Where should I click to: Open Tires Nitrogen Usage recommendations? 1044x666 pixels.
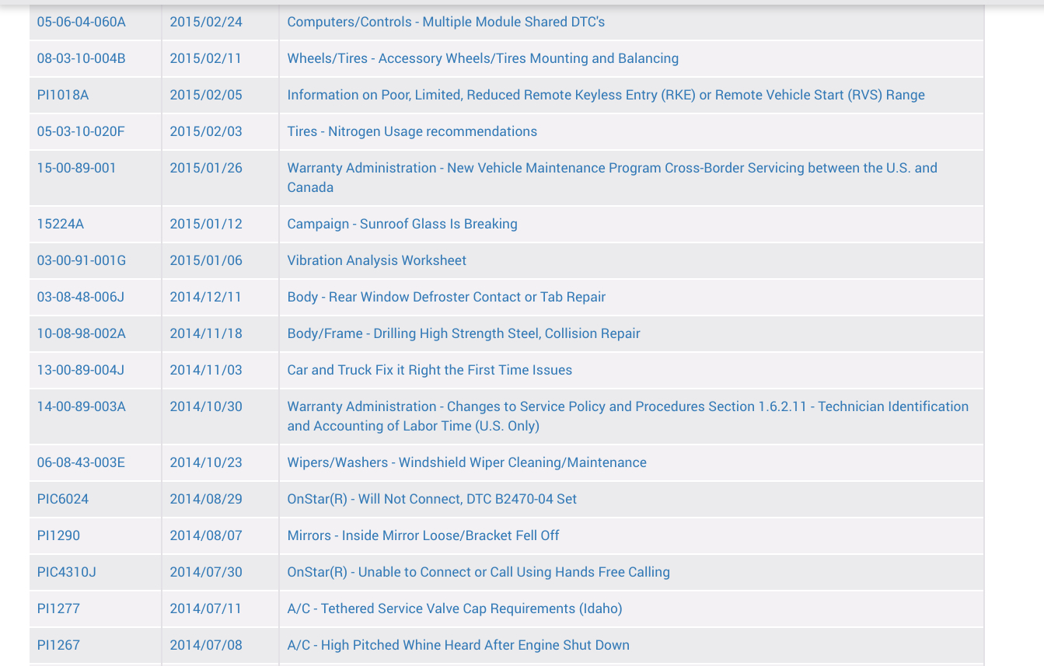pyautogui.click(x=412, y=131)
